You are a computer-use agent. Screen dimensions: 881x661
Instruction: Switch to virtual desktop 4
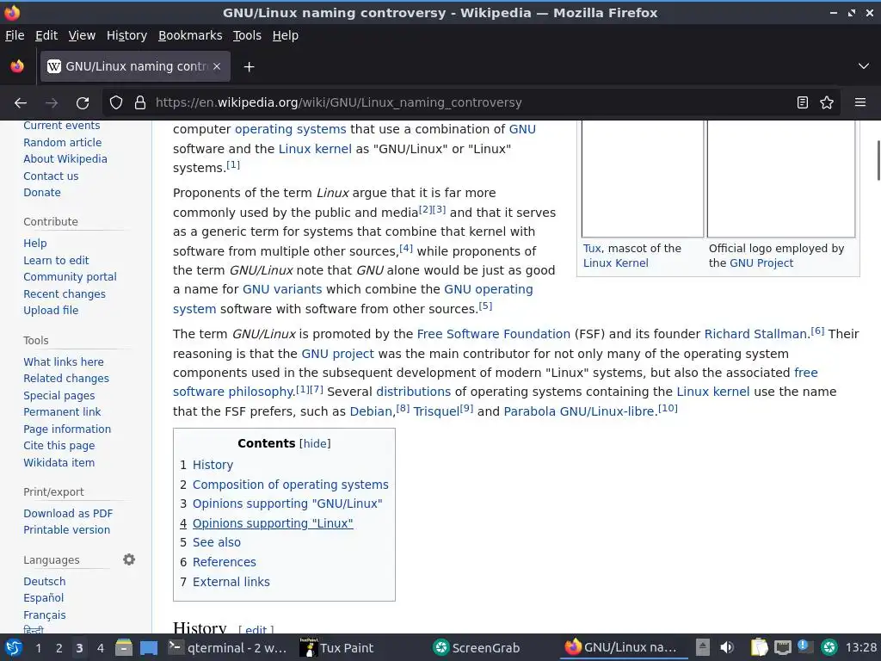[101, 648]
